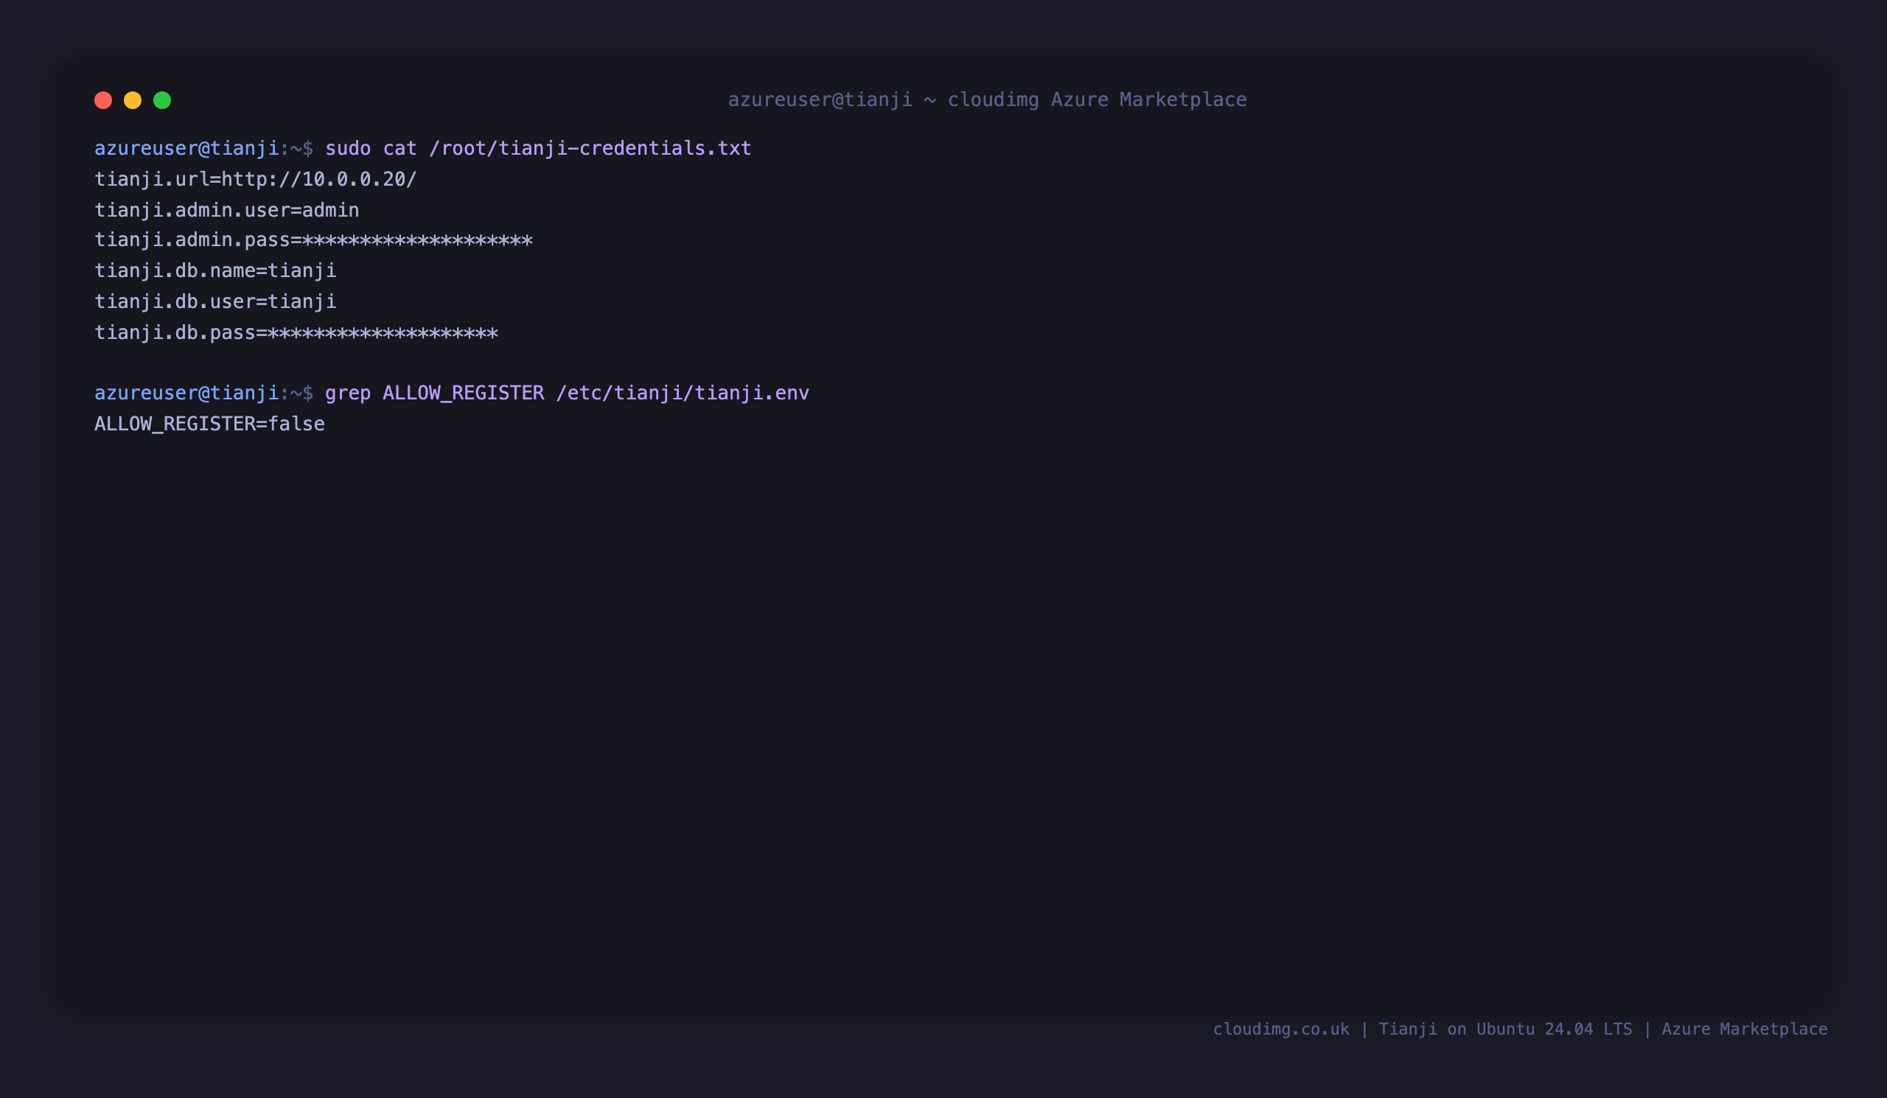Select the line 'tianji.admin.user=admin'

click(227, 210)
